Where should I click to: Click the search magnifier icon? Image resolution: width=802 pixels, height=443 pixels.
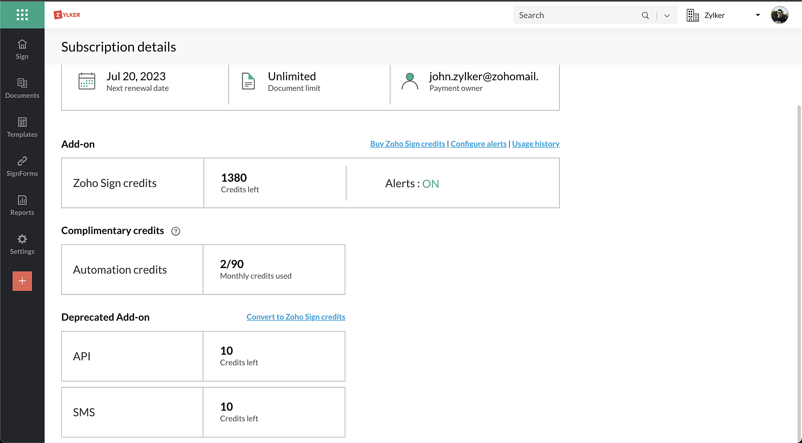point(645,15)
